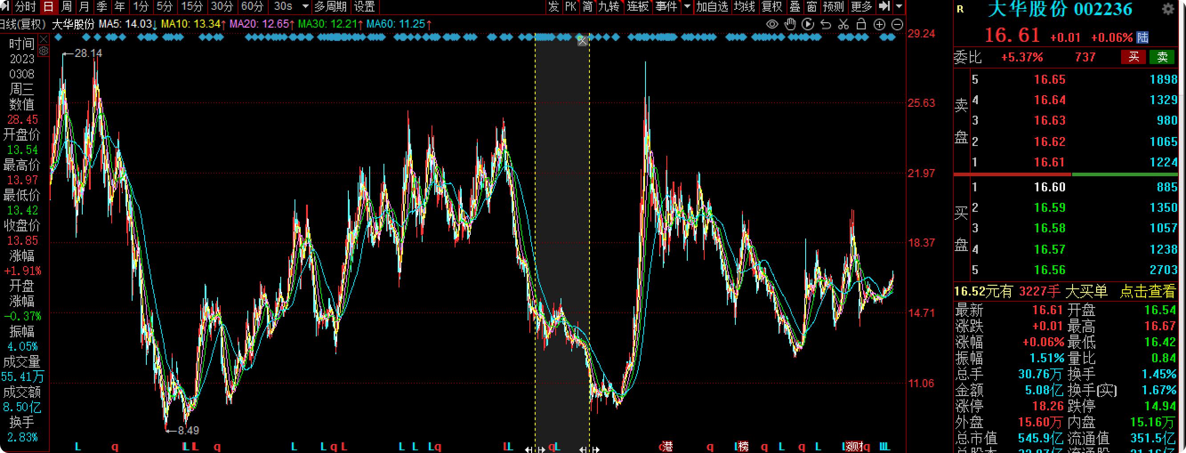Switch to the 60分 chart period
Image resolution: width=1186 pixels, height=453 pixels.
252,6
